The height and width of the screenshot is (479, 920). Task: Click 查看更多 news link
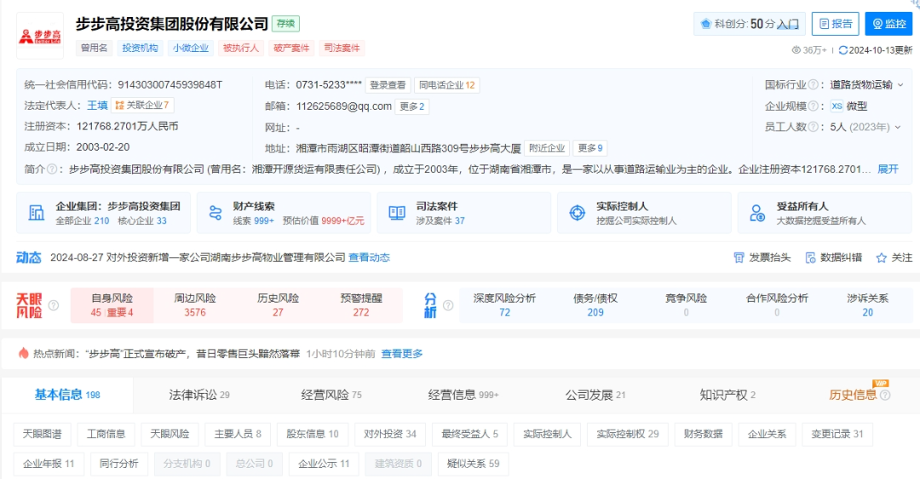point(402,354)
